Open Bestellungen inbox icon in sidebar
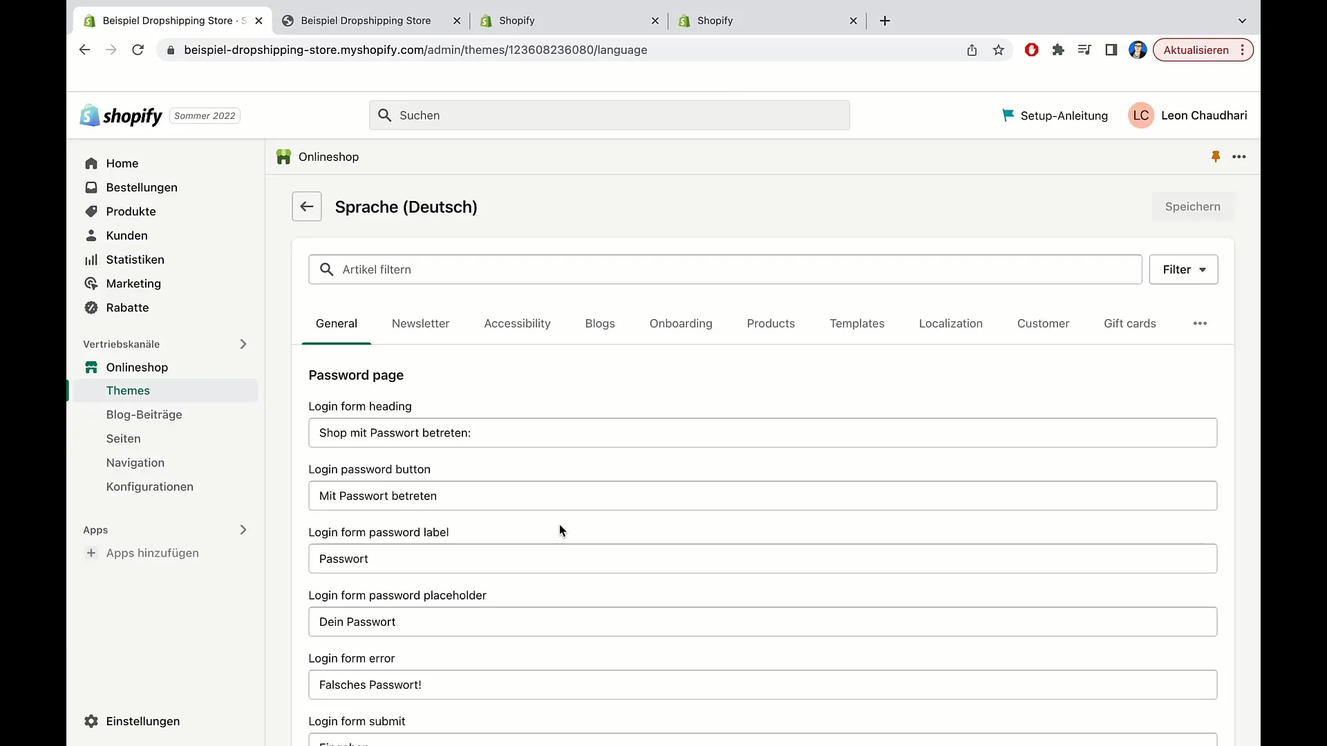 tap(91, 187)
